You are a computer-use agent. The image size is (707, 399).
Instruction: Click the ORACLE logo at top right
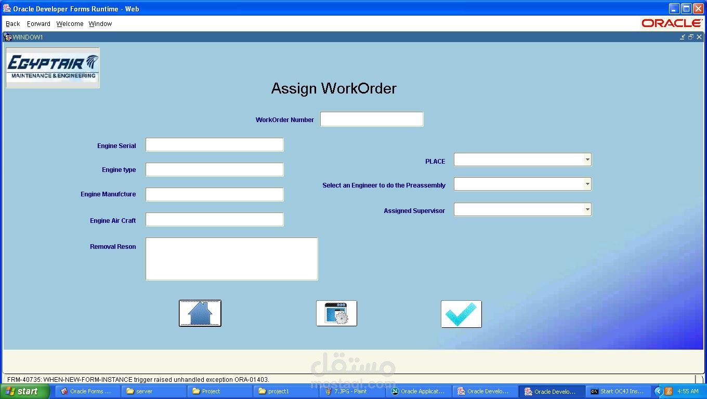point(672,23)
